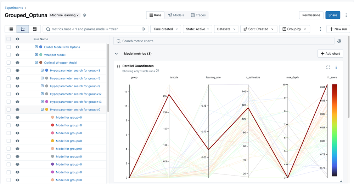Click the f1_score color scale bar
The width and height of the screenshot is (354, 184).
[334, 130]
